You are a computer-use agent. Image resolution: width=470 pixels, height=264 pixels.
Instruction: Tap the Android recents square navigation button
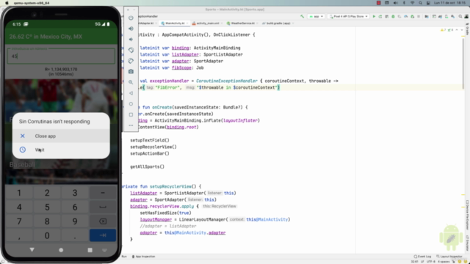point(90,250)
